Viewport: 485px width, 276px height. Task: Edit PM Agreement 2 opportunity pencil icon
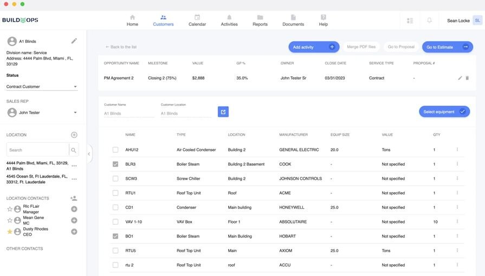[x=460, y=78]
